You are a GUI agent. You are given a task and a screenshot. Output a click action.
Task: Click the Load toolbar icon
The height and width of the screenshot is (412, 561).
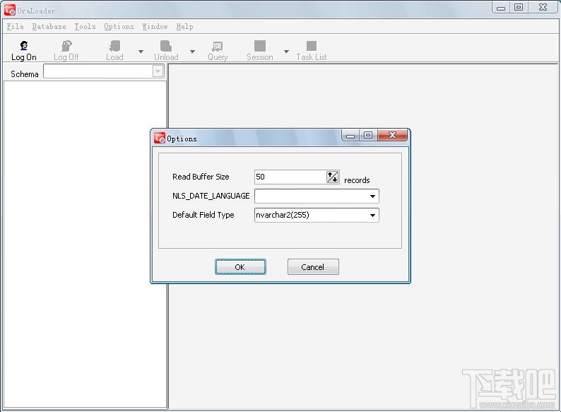click(x=114, y=50)
